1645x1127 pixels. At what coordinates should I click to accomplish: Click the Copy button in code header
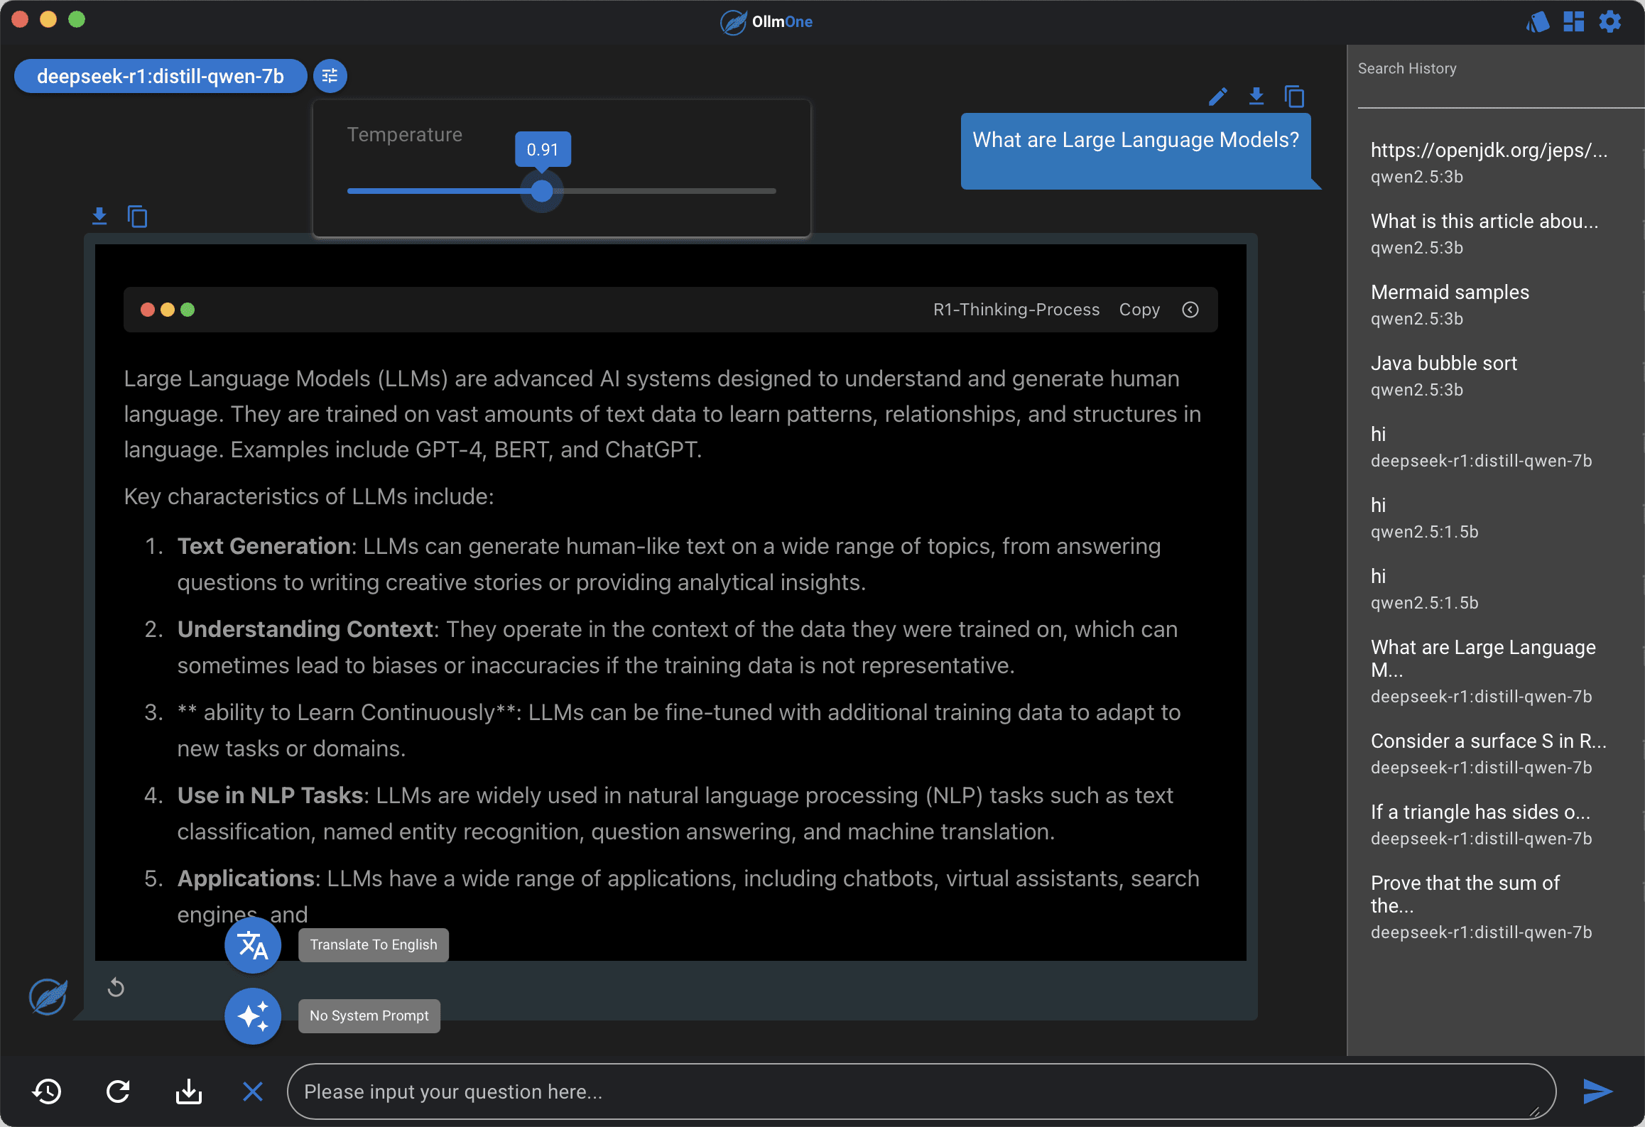[1139, 310]
